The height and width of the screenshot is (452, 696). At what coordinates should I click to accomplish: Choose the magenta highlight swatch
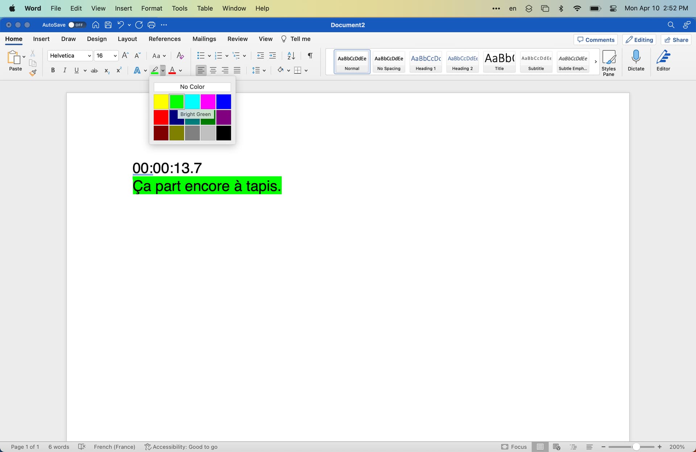click(x=208, y=102)
